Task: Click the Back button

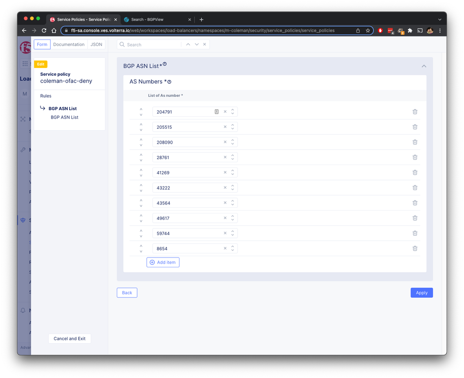Action: click(127, 293)
